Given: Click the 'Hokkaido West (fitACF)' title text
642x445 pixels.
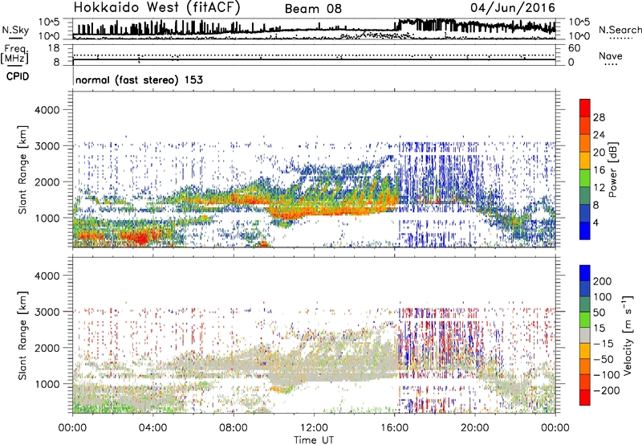Looking at the screenshot, I should coord(156,7).
